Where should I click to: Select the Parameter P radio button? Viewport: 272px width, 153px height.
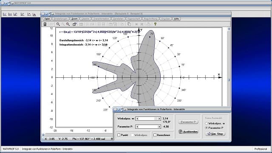point(206,128)
